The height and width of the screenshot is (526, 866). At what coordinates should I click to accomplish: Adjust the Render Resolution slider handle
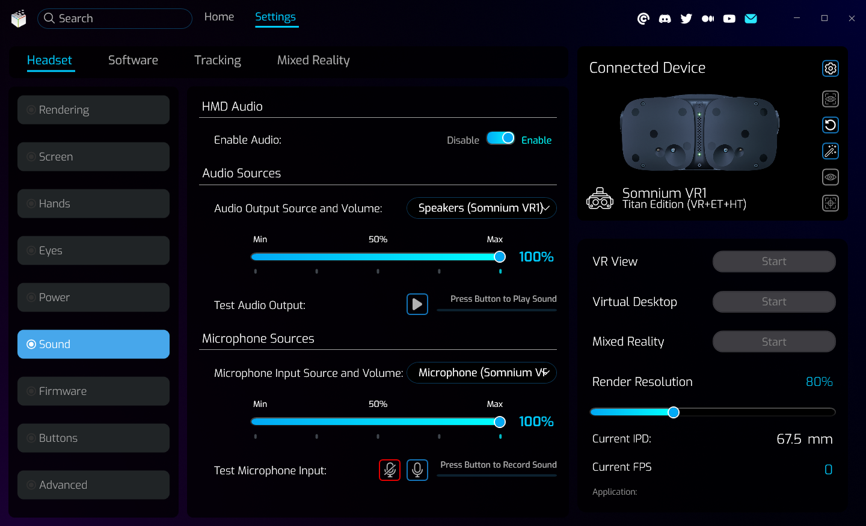tap(674, 412)
